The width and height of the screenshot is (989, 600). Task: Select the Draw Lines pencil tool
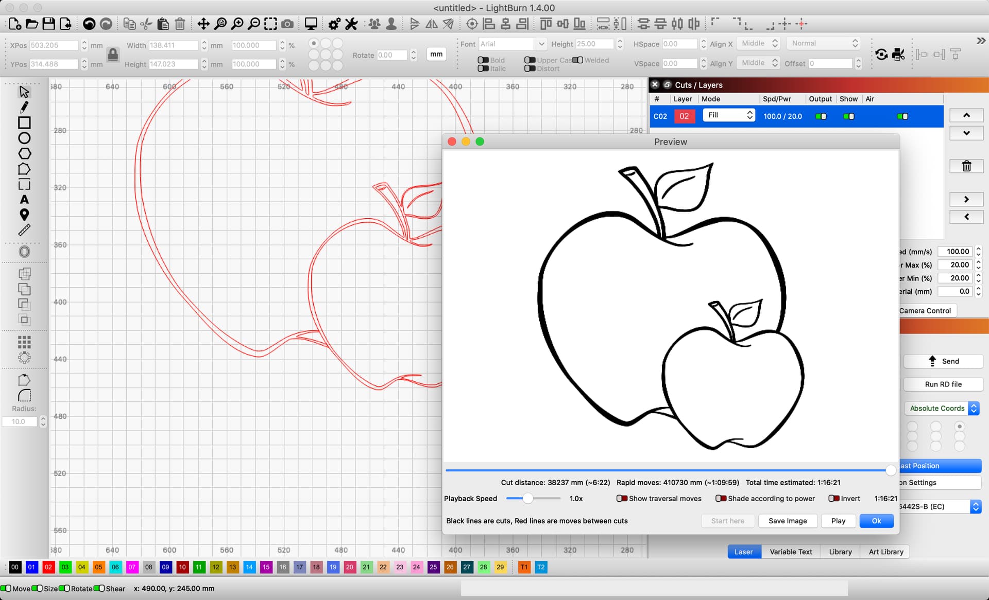coord(24,107)
